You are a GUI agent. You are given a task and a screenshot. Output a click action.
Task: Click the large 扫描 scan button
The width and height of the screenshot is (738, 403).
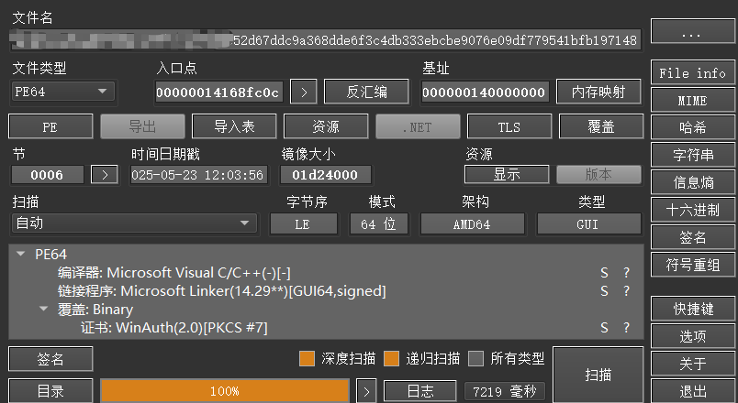pyautogui.click(x=598, y=375)
